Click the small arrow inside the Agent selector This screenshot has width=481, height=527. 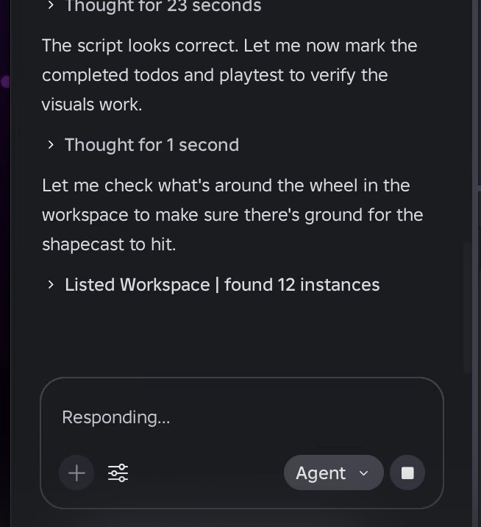pyautogui.click(x=363, y=473)
